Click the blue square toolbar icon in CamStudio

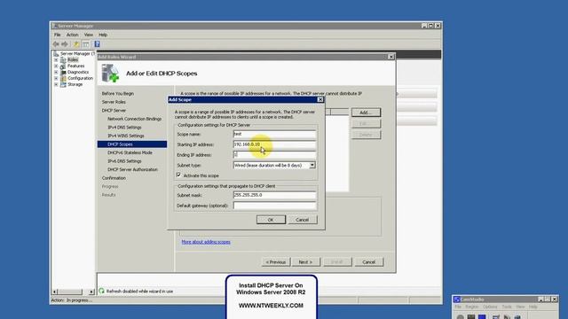coord(482,317)
